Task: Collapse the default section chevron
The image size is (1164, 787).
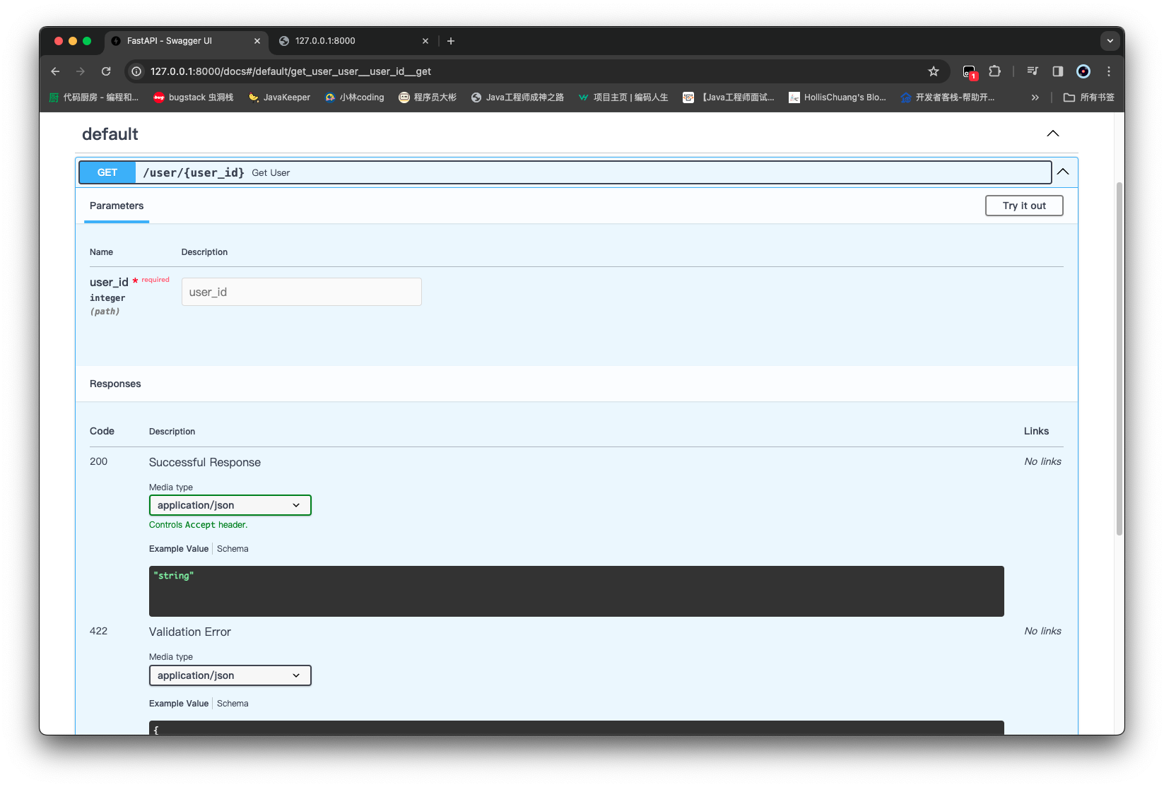Action: coord(1053,134)
